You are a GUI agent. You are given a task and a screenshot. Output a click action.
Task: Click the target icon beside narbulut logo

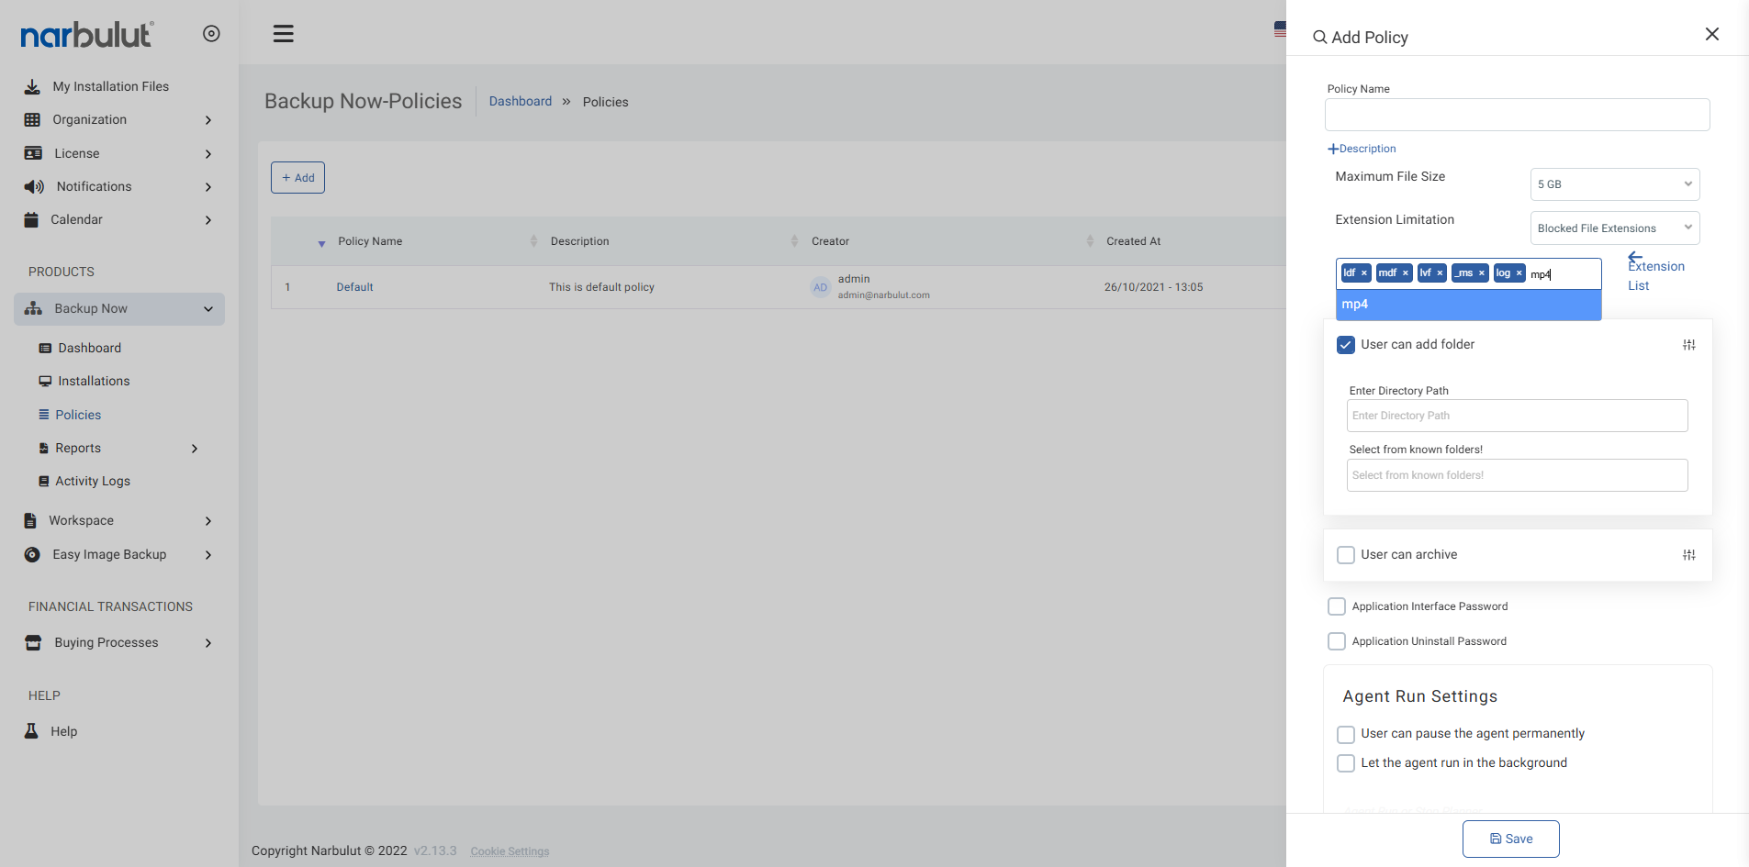211,34
